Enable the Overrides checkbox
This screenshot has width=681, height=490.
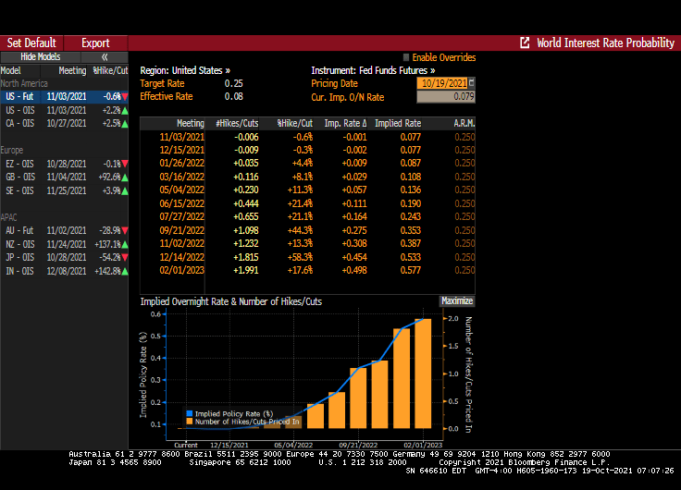[x=406, y=57]
